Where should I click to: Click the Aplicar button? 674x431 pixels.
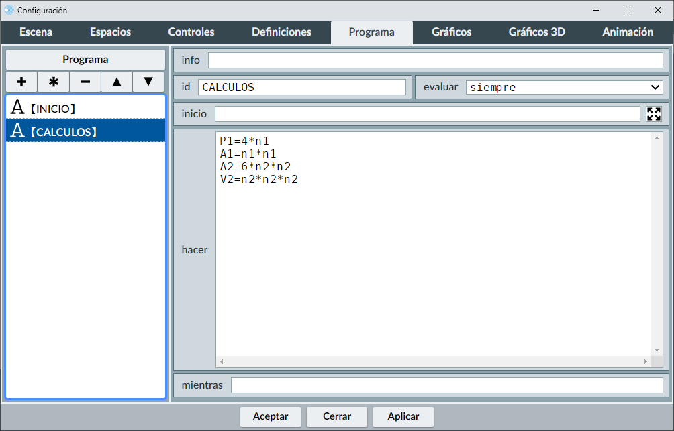click(x=403, y=416)
